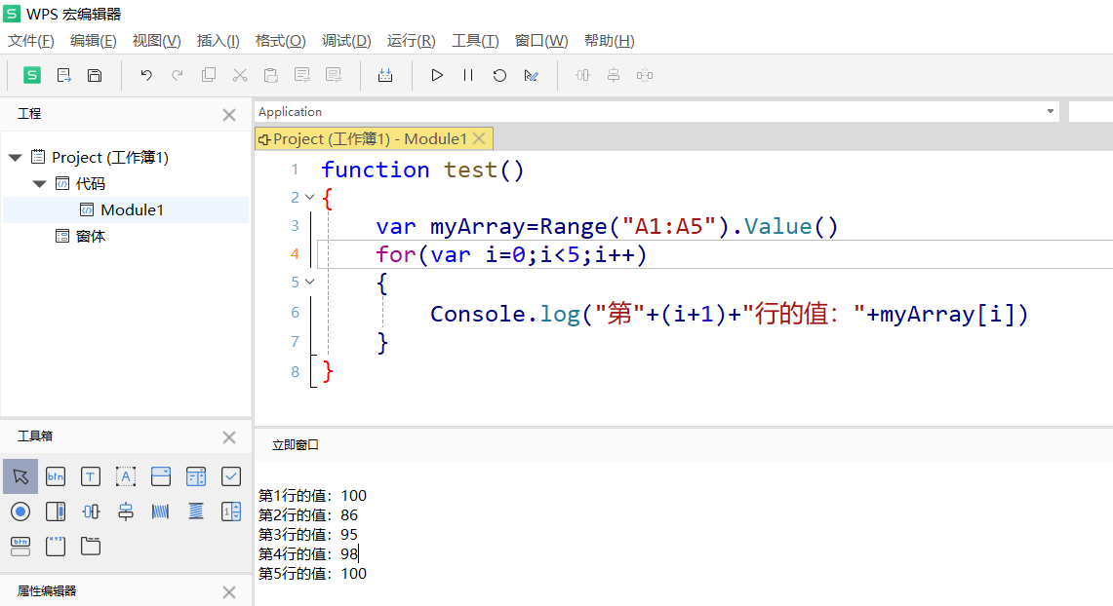Close the 工具箱 panel
The height and width of the screenshot is (606, 1113).
click(229, 437)
